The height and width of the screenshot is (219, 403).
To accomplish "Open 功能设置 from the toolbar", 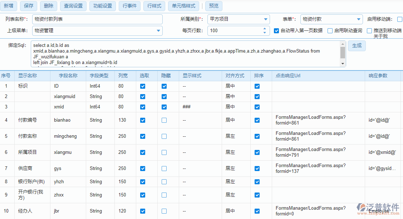I will click(103, 6).
